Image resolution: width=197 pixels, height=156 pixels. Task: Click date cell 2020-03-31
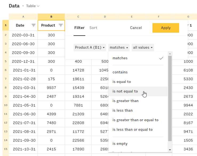click(x=23, y=35)
